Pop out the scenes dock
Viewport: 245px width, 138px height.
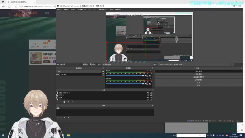point(153,105)
